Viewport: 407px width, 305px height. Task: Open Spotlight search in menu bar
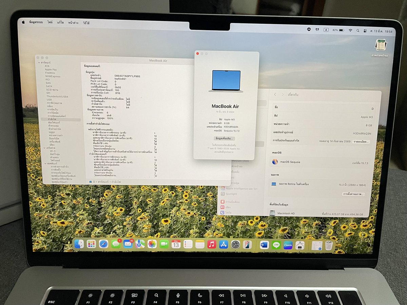(358, 30)
